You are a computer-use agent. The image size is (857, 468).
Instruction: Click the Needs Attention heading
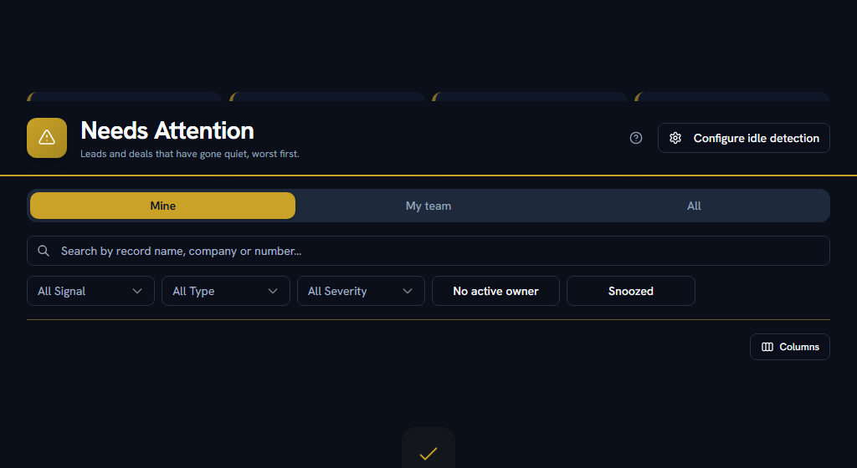[x=167, y=131]
